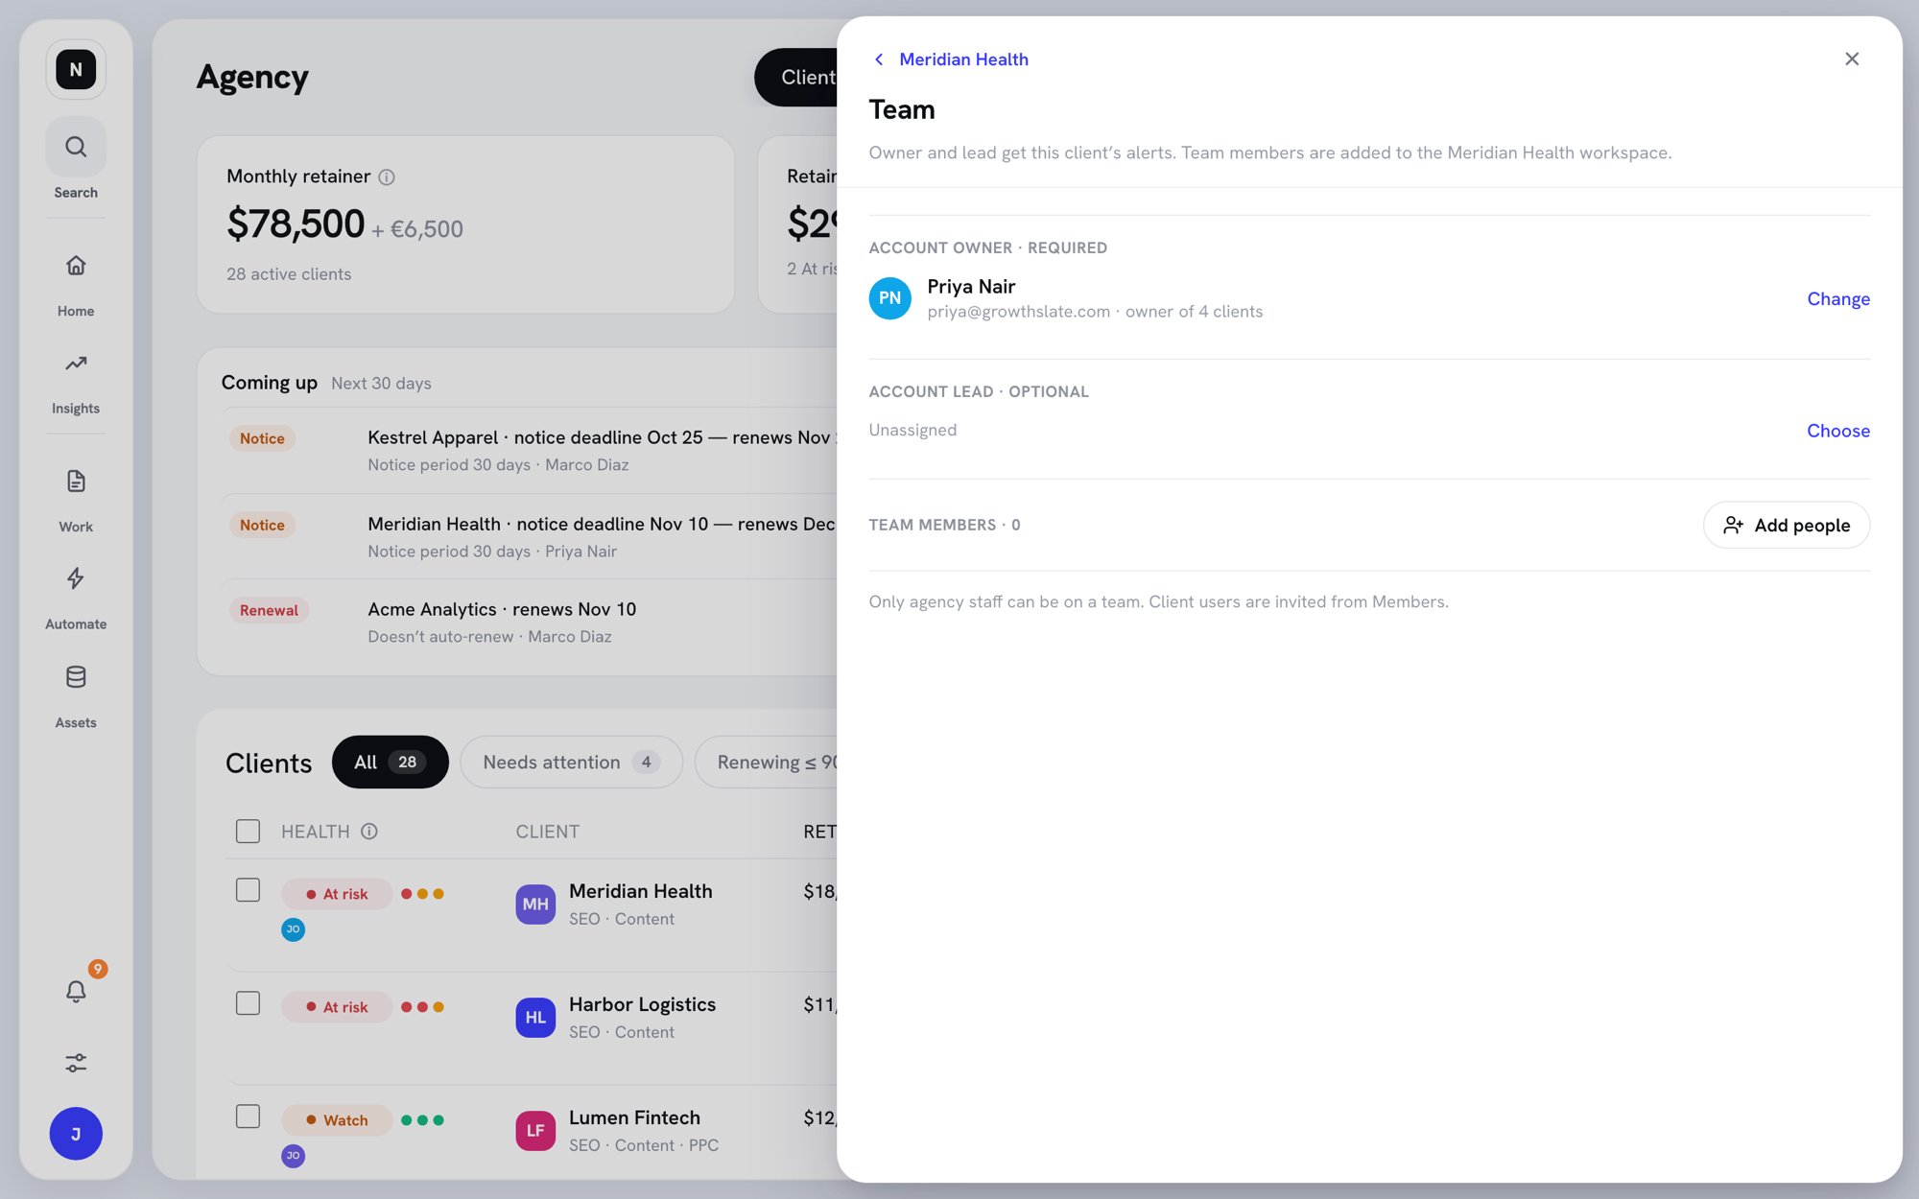Open the Work section
Image resolution: width=1919 pixels, height=1199 pixels.
click(76, 500)
